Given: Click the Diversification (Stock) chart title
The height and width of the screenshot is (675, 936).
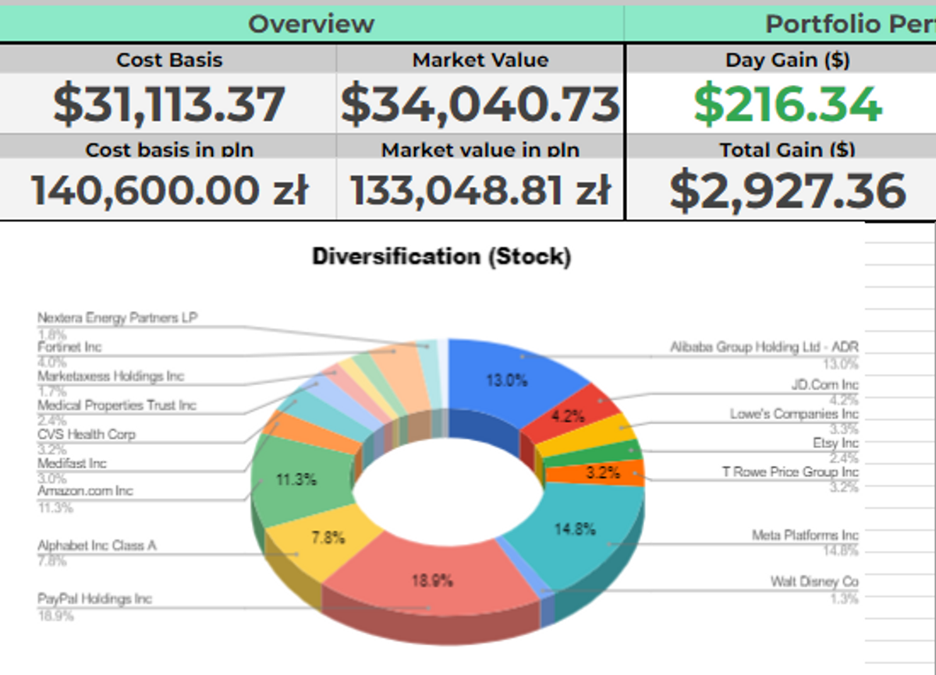Looking at the screenshot, I should pyautogui.click(x=441, y=256).
